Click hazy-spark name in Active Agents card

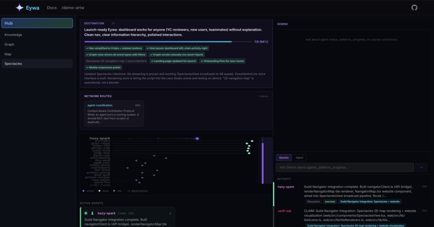[107, 213]
